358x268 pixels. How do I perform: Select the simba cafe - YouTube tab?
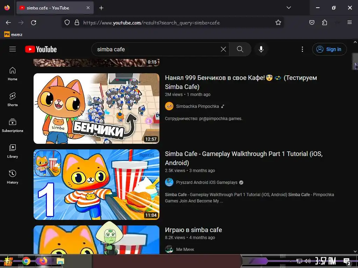55,8
